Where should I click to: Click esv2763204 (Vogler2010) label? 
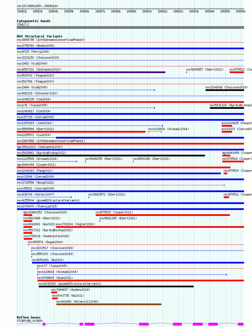click(75, 224)
